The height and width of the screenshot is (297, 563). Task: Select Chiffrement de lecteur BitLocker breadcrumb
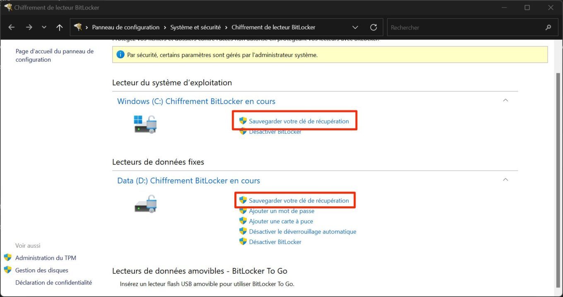click(x=273, y=27)
